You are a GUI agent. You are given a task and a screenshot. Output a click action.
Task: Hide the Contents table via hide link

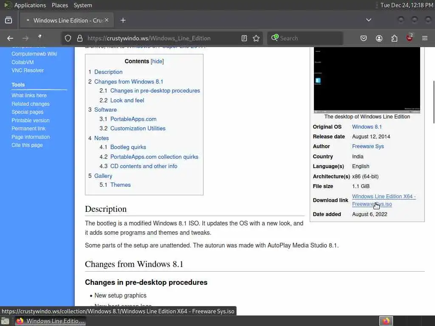point(157,62)
